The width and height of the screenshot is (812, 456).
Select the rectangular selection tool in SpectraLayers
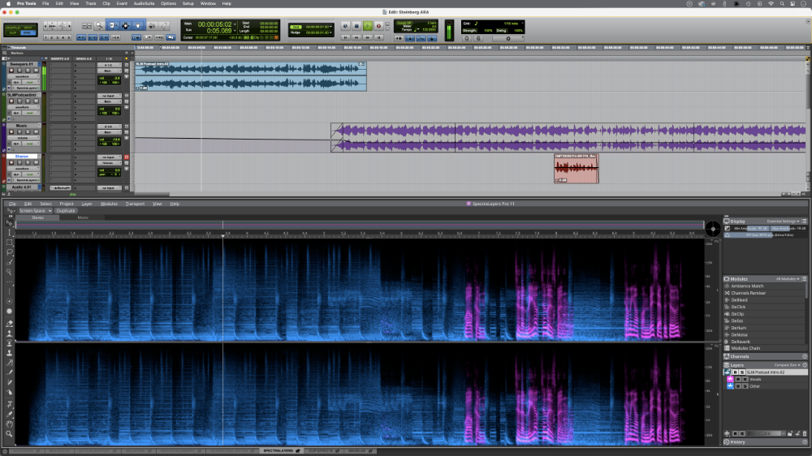click(9, 243)
